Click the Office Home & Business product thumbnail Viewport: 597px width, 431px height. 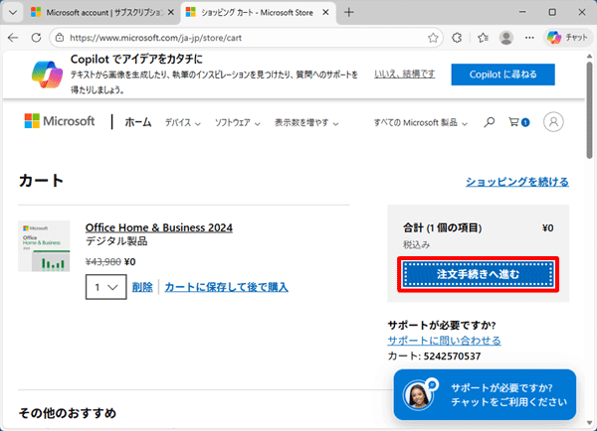44,246
